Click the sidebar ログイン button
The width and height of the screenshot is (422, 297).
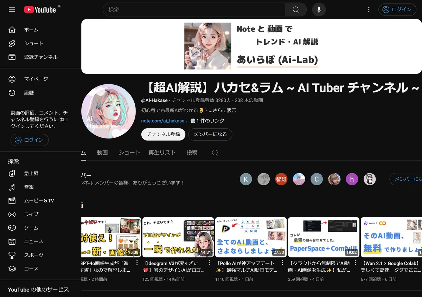pos(30,140)
